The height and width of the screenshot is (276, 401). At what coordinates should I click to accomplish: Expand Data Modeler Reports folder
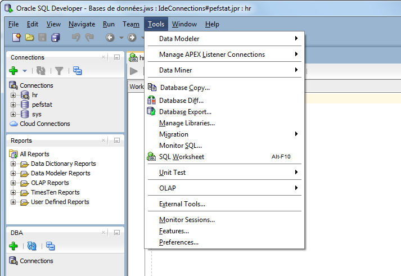coord(13,173)
